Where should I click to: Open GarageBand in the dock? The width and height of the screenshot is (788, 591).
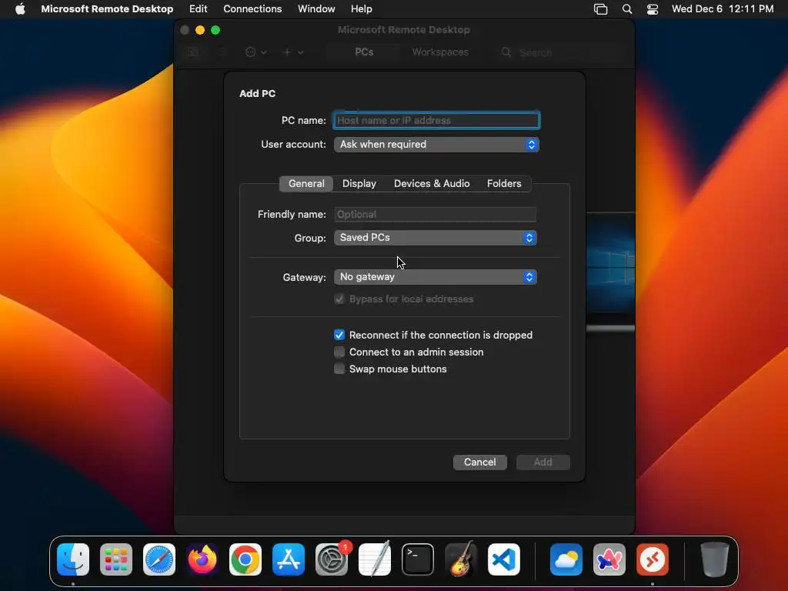pos(461,559)
